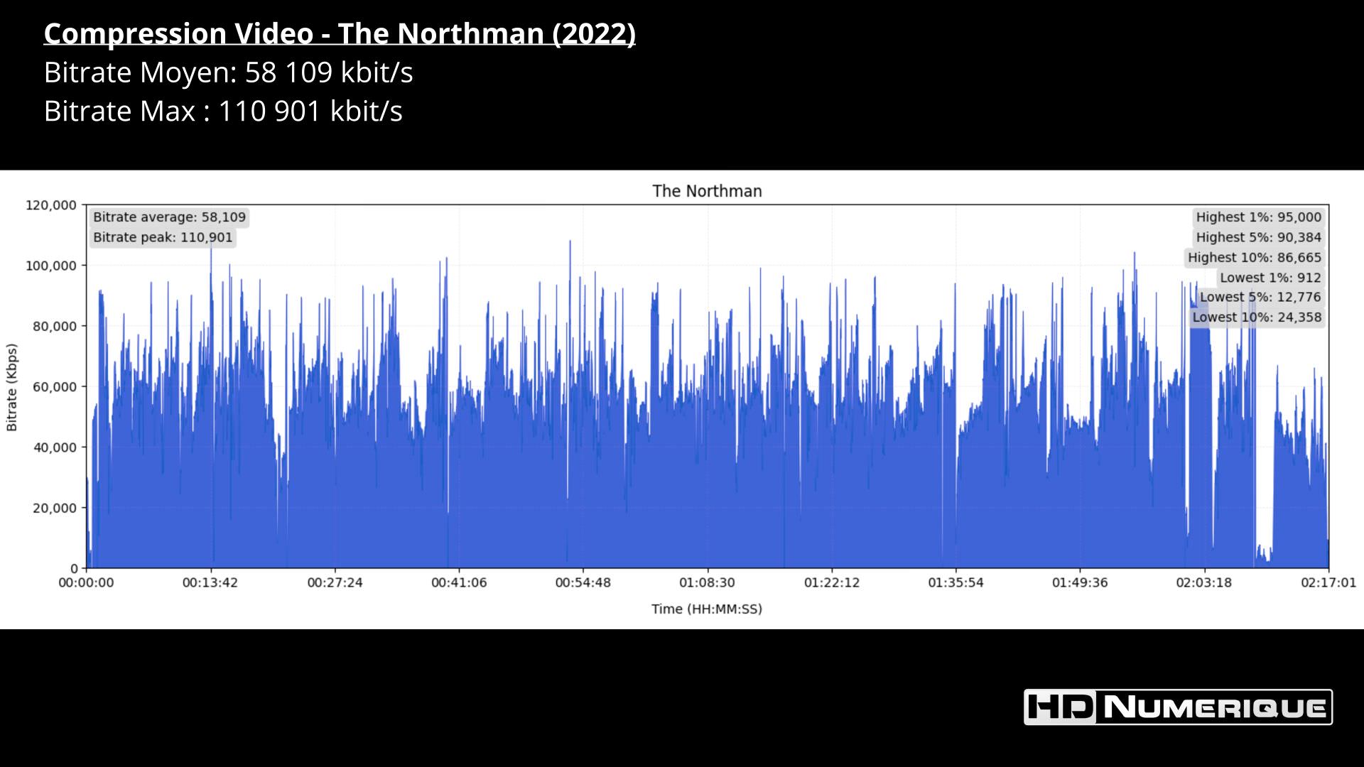The width and height of the screenshot is (1364, 767).
Task: Click the 80,000 y-axis tick label
Action: coord(54,327)
